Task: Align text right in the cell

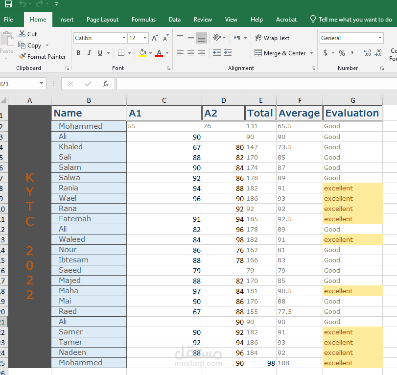Action: click(202, 53)
